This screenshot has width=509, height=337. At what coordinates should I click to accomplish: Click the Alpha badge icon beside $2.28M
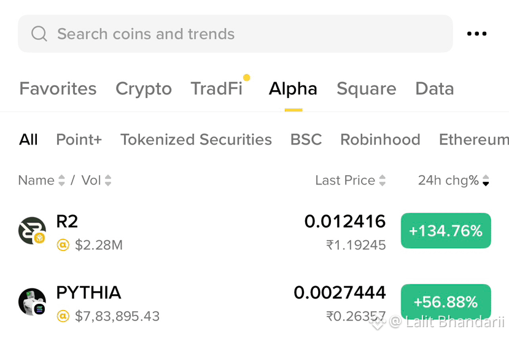[x=63, y=245]
